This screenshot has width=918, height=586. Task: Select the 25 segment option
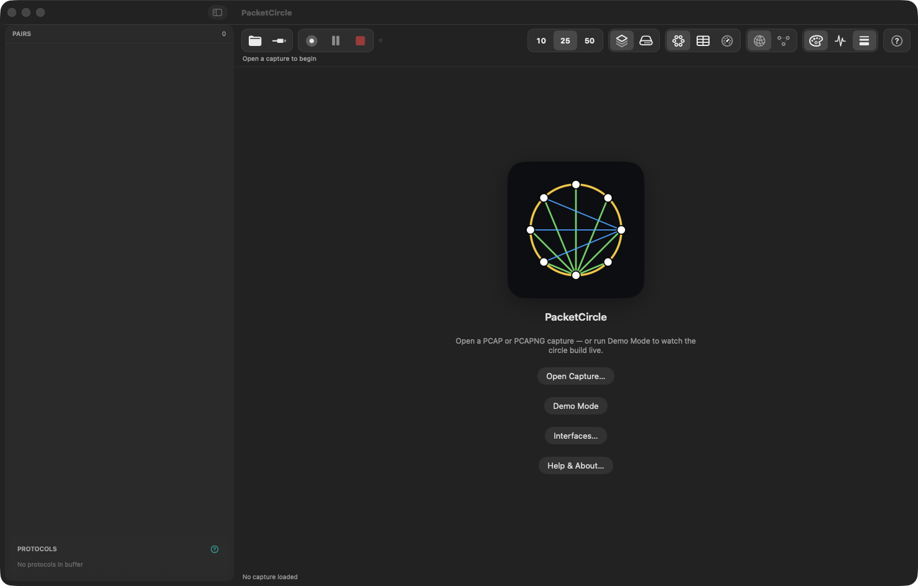click(565, 40)
